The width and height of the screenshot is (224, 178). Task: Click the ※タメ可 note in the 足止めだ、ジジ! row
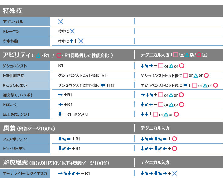[x=81, y=114]
